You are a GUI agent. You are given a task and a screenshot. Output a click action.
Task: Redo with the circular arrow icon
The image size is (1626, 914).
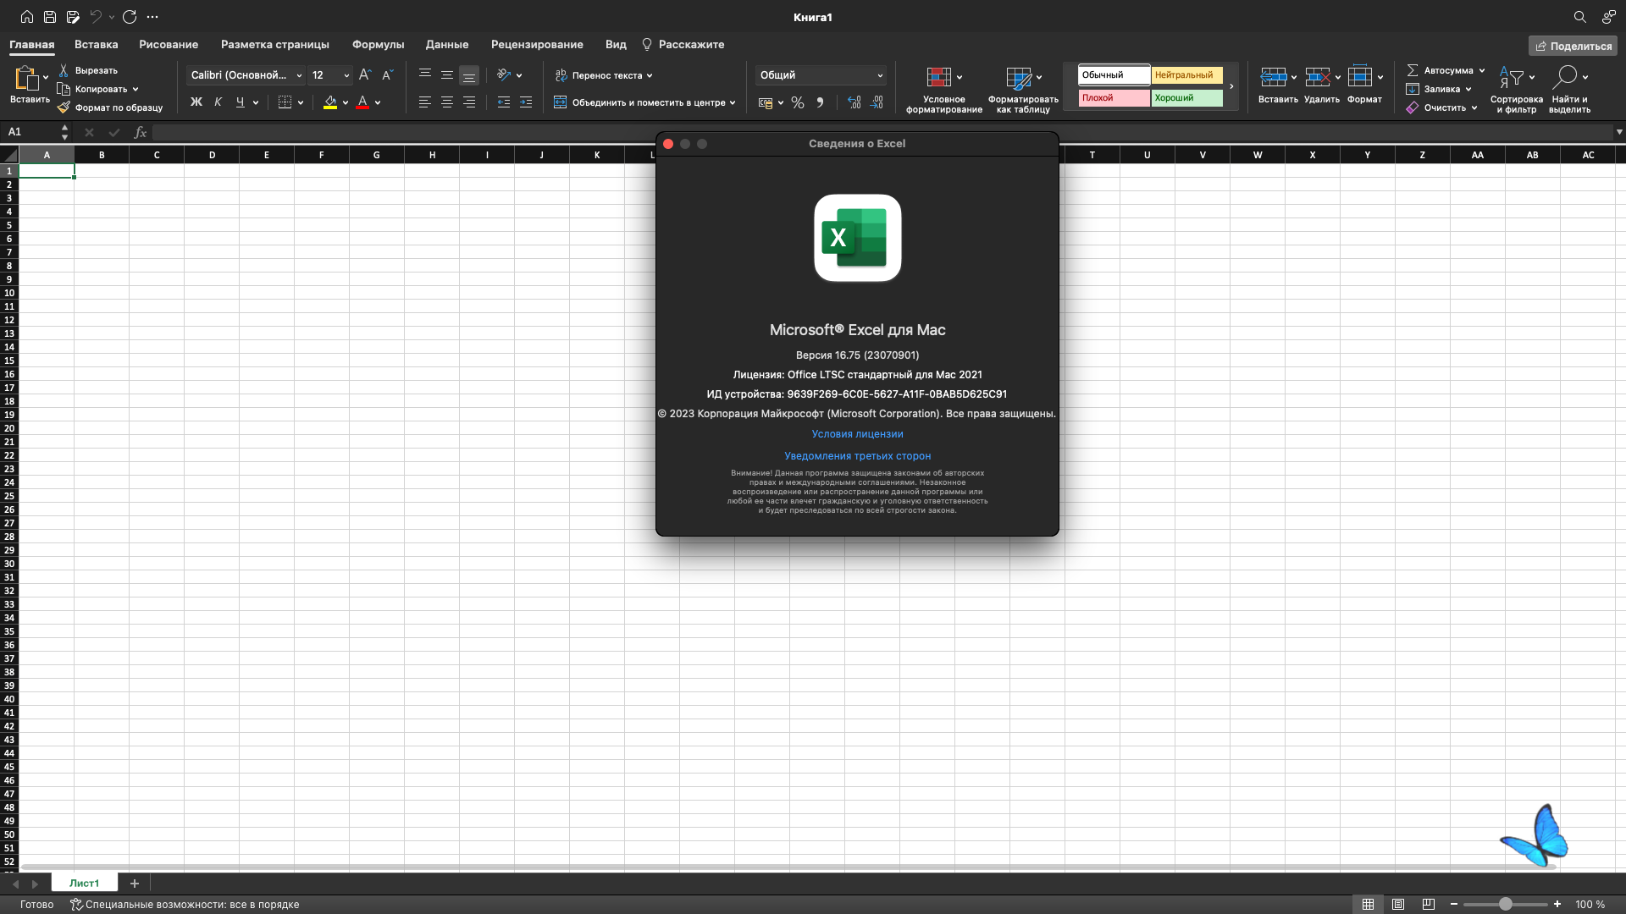click(130, 17)
